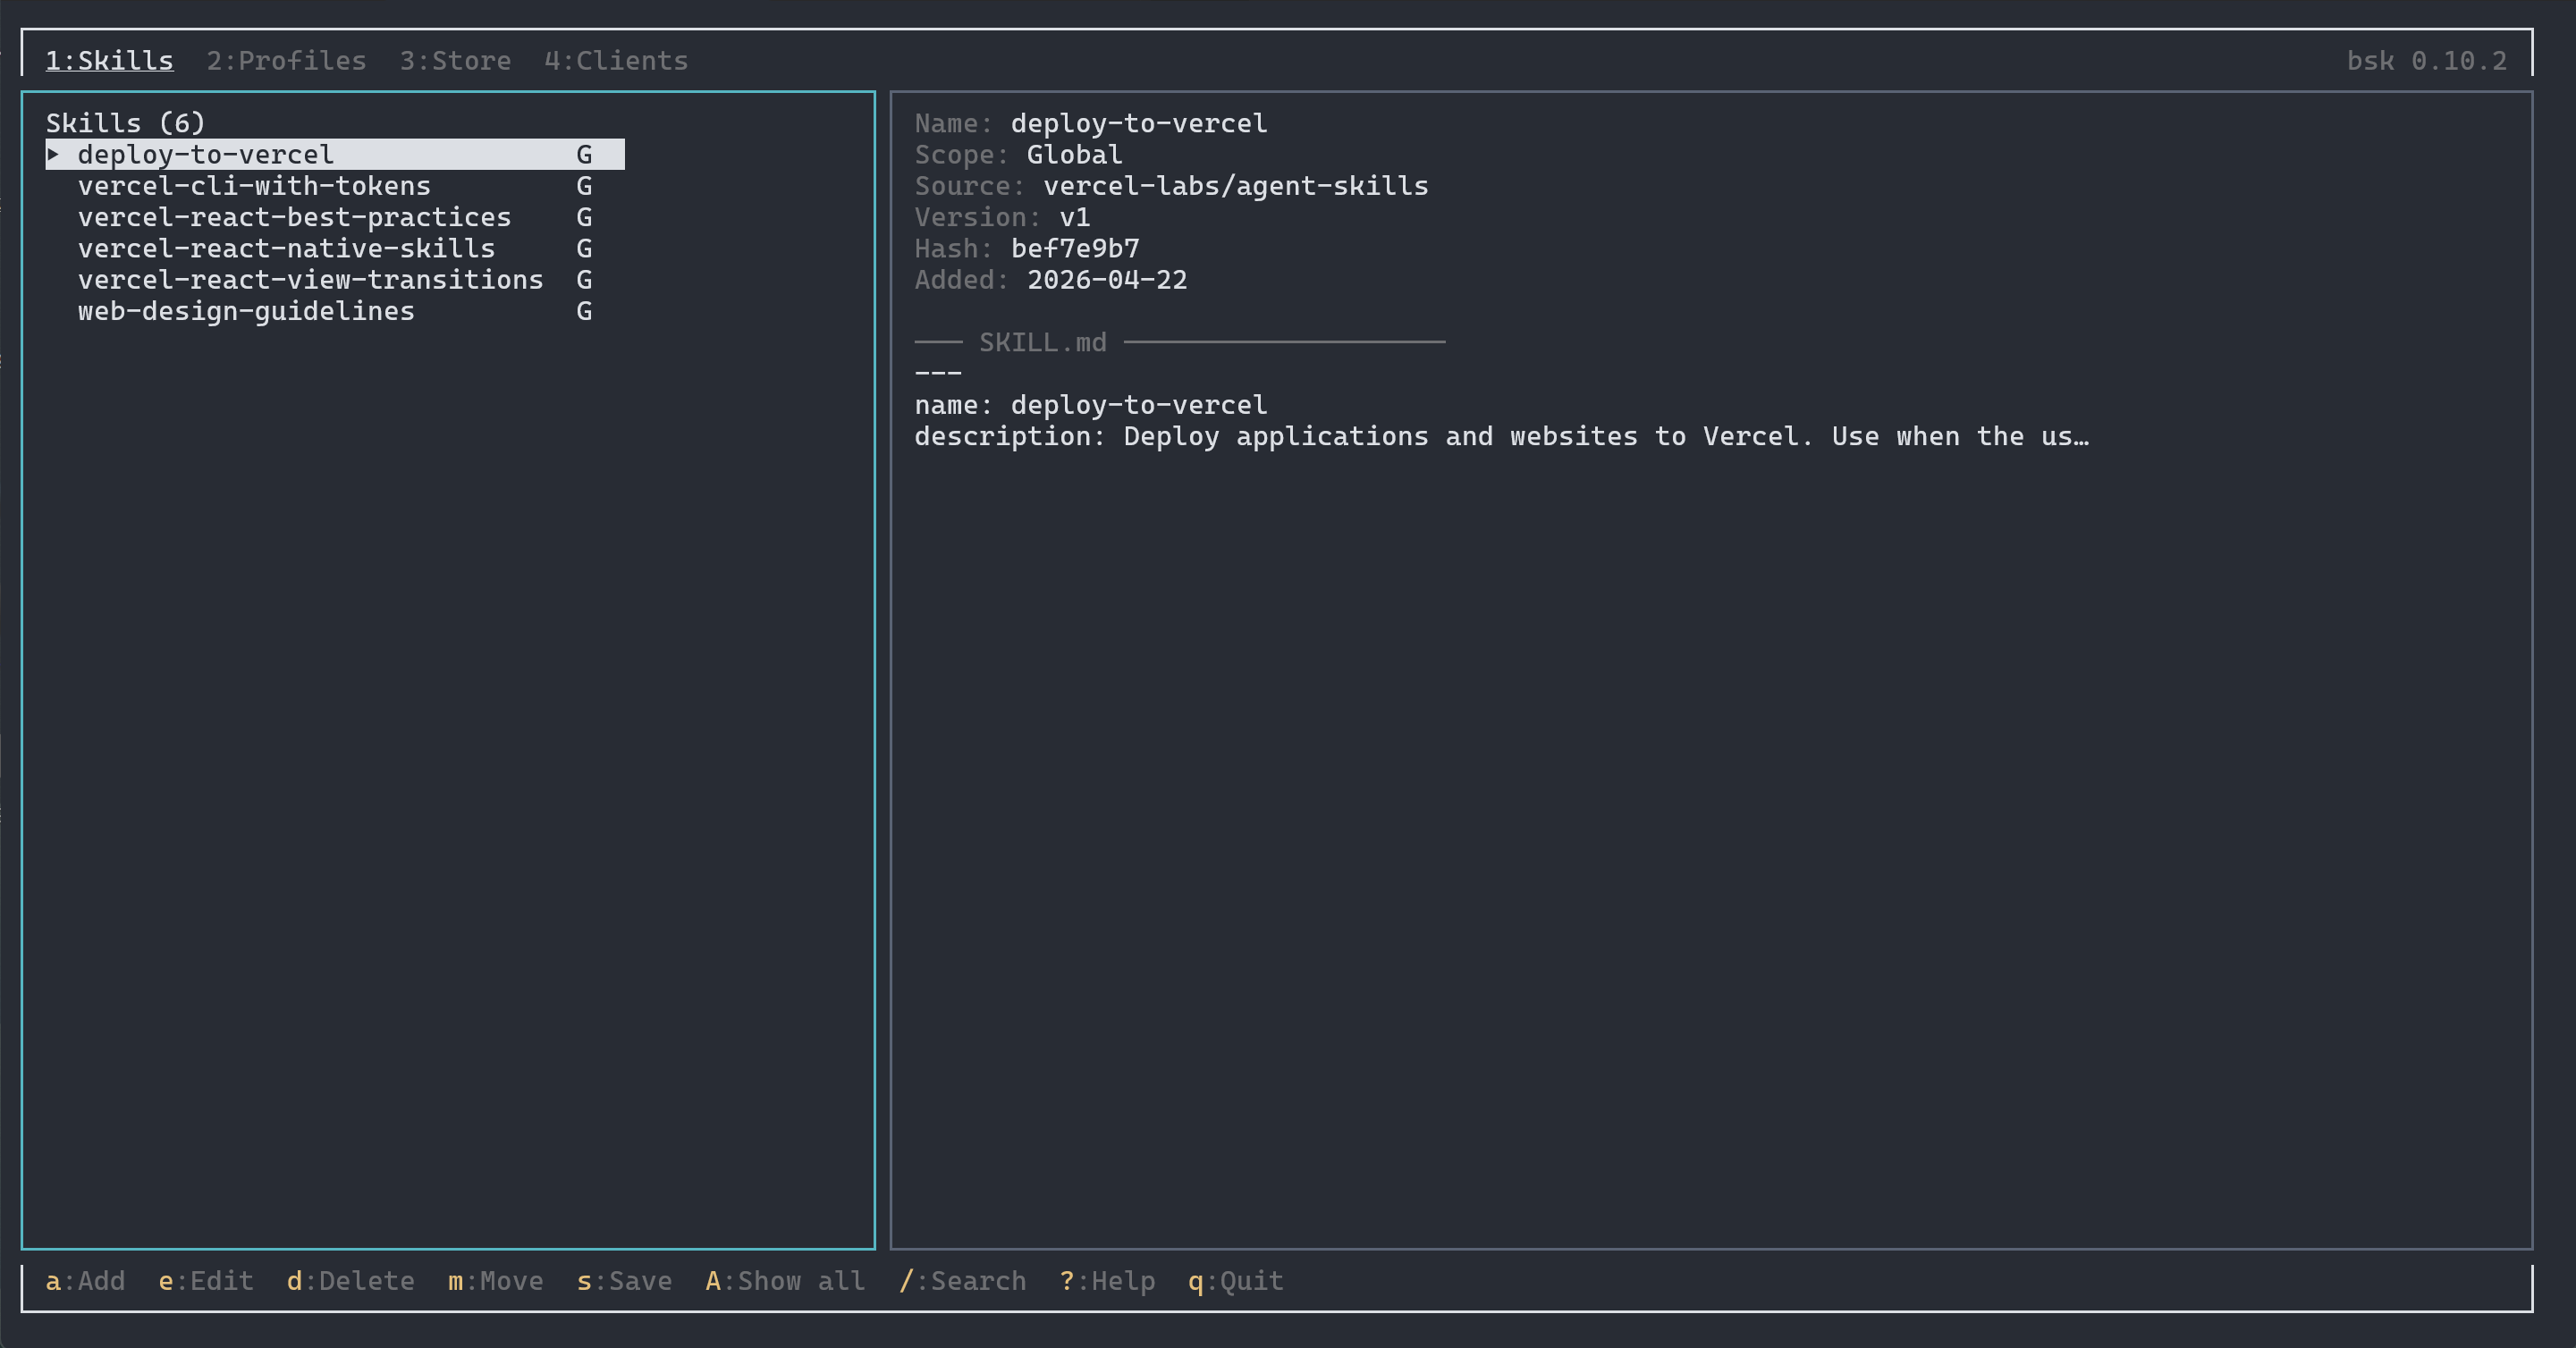The image size is (2576, 1348).
Task: Click the m:Move command
Action: 495,1281
